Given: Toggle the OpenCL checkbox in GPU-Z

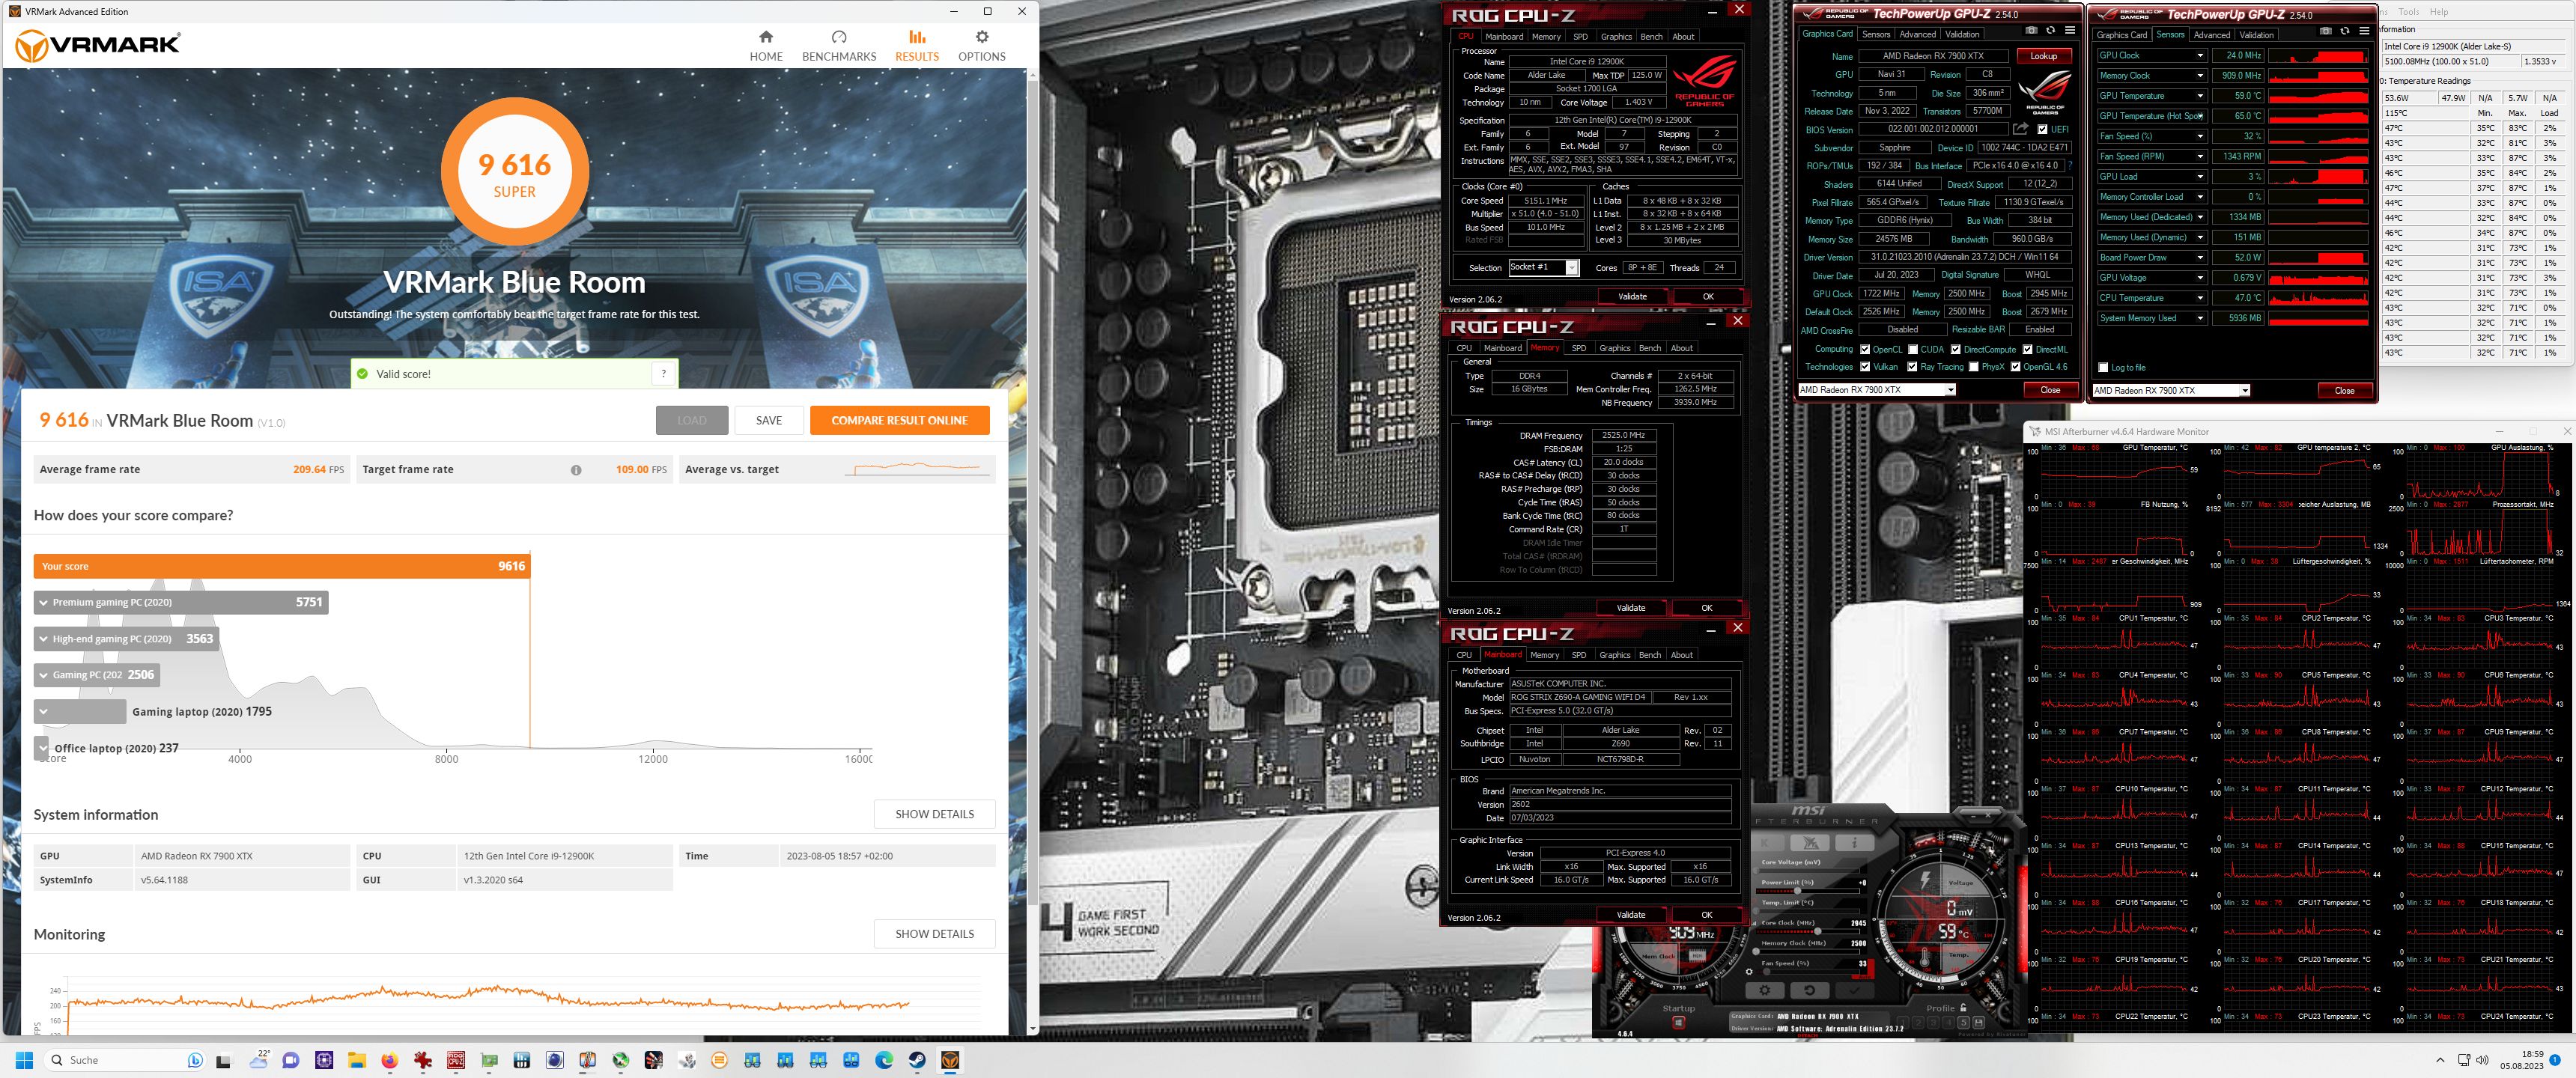Looking at the screenshot, I should tap(1865, 349).
